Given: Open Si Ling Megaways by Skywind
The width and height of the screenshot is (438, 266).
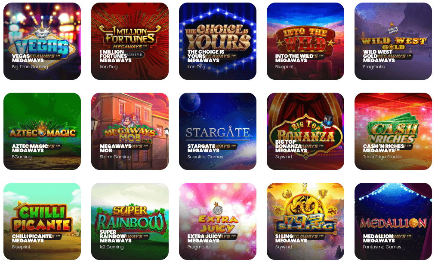Looking at the screenshot, I should (305, 221).
